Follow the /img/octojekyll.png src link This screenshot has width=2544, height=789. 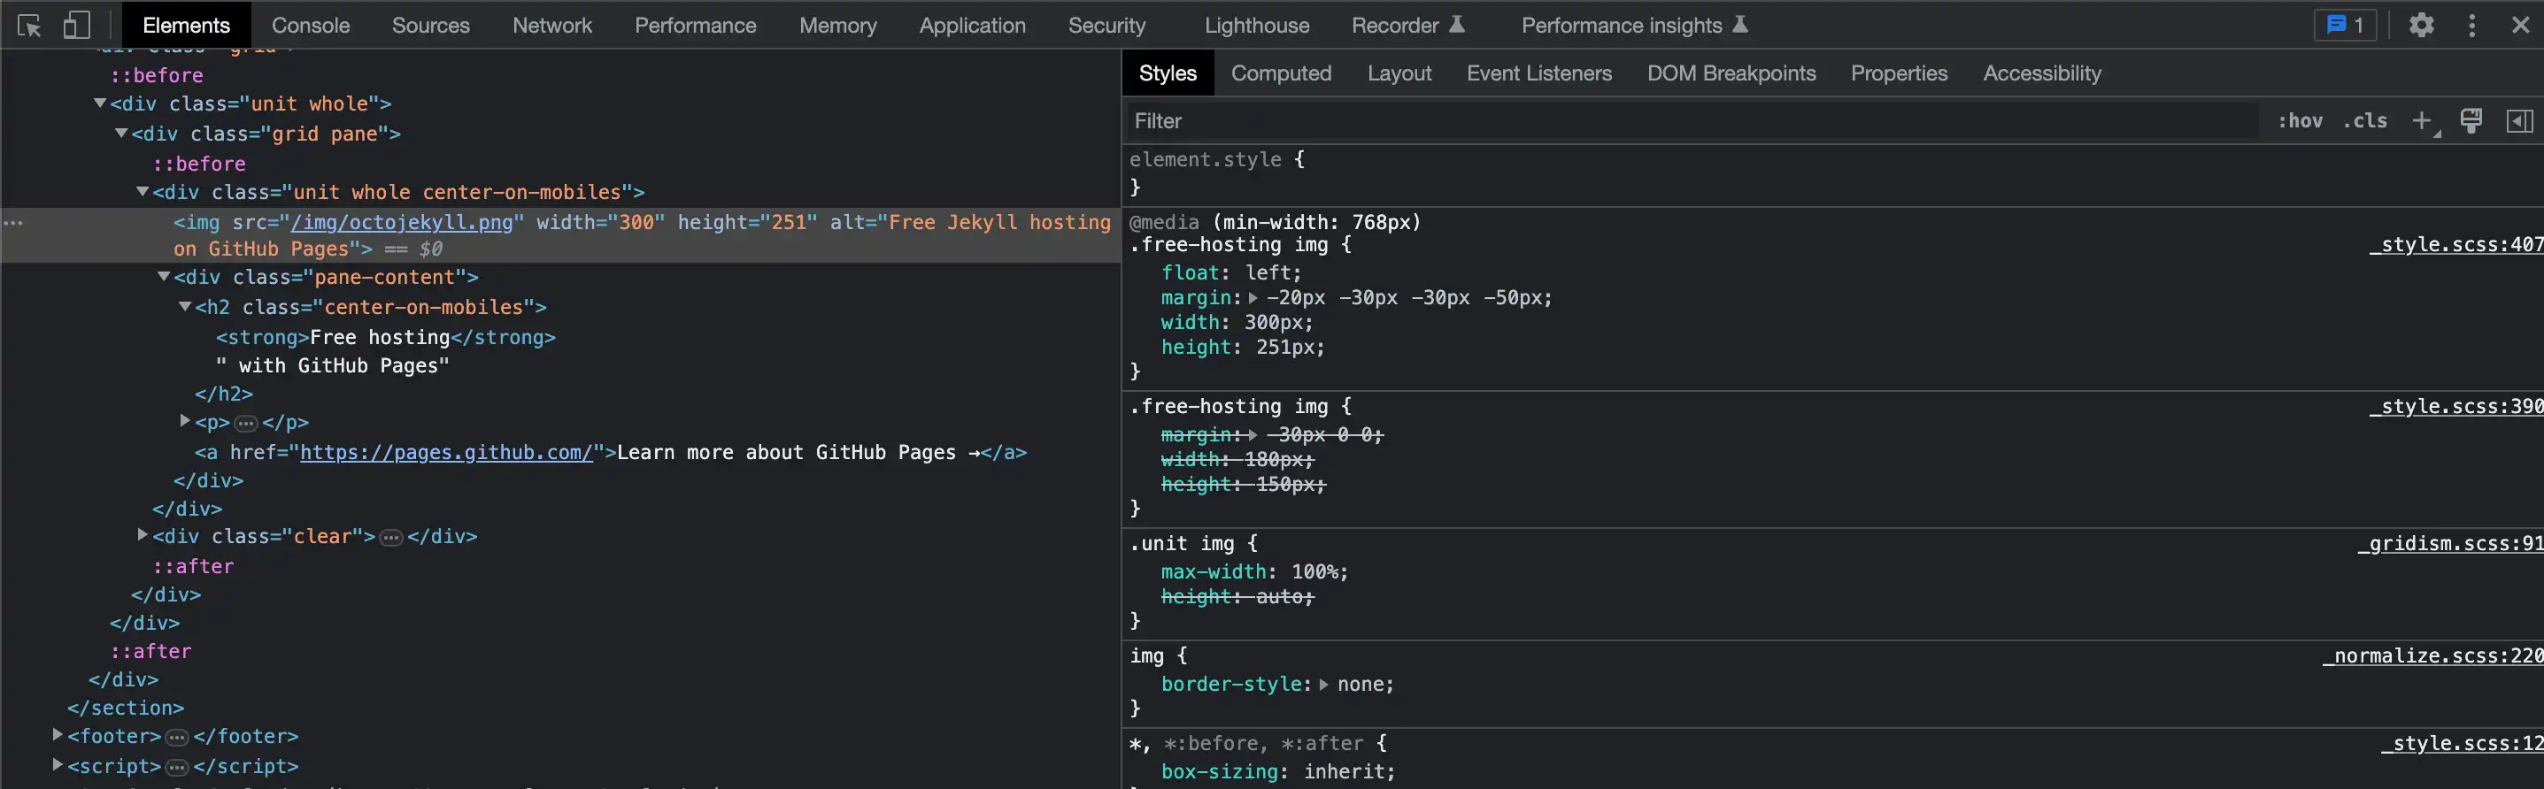(x=401, y=223)
